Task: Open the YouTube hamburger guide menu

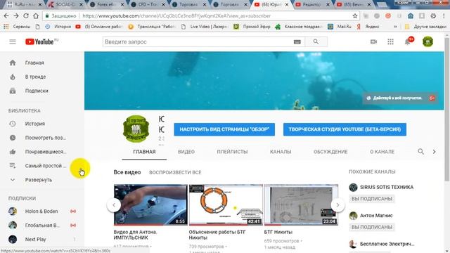Action: [13, 42]
